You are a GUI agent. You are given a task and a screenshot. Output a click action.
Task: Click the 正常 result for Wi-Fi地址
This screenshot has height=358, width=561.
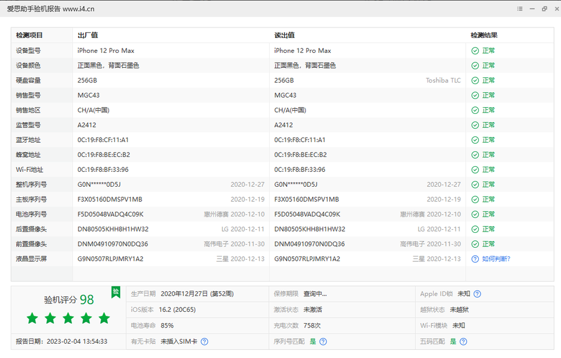click(x=488, y=169)
